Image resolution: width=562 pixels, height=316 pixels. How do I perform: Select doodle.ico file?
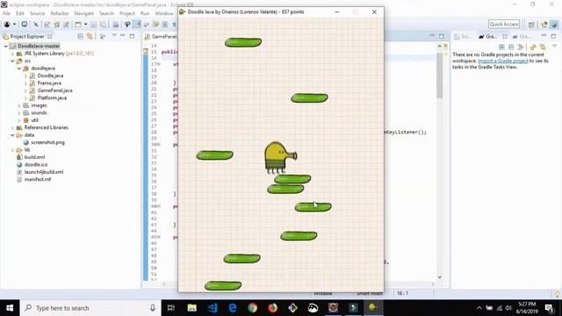[36, 165]
